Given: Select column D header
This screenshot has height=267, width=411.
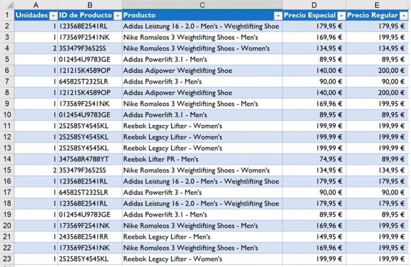Looking at the screenshot, I should (x=314, y=5).
